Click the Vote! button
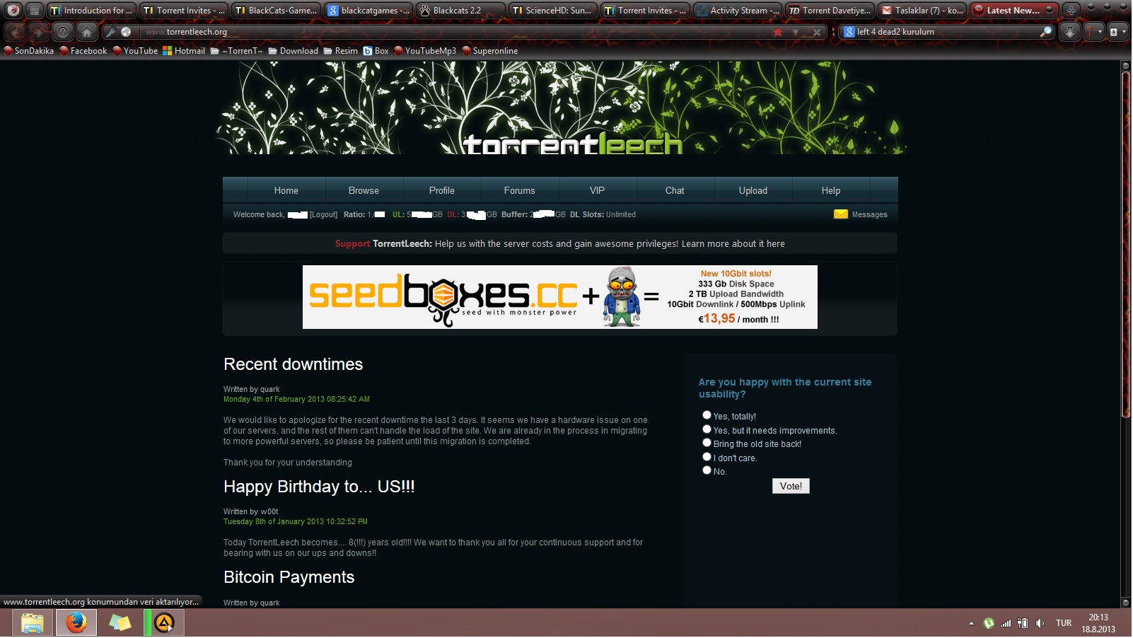Viewport: 1133px width, 638px height. point(791,486)
